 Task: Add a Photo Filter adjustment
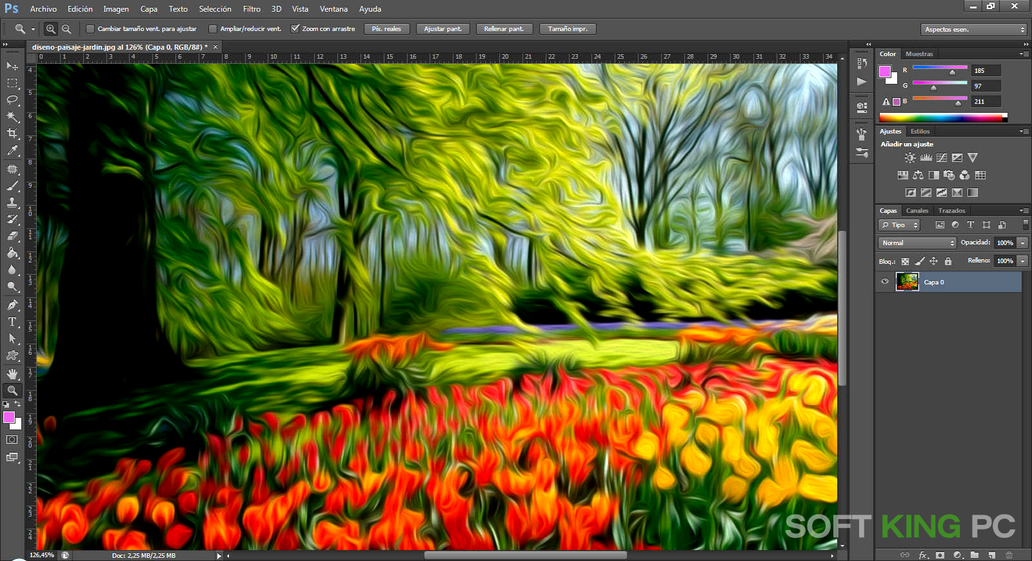(949, 175)
